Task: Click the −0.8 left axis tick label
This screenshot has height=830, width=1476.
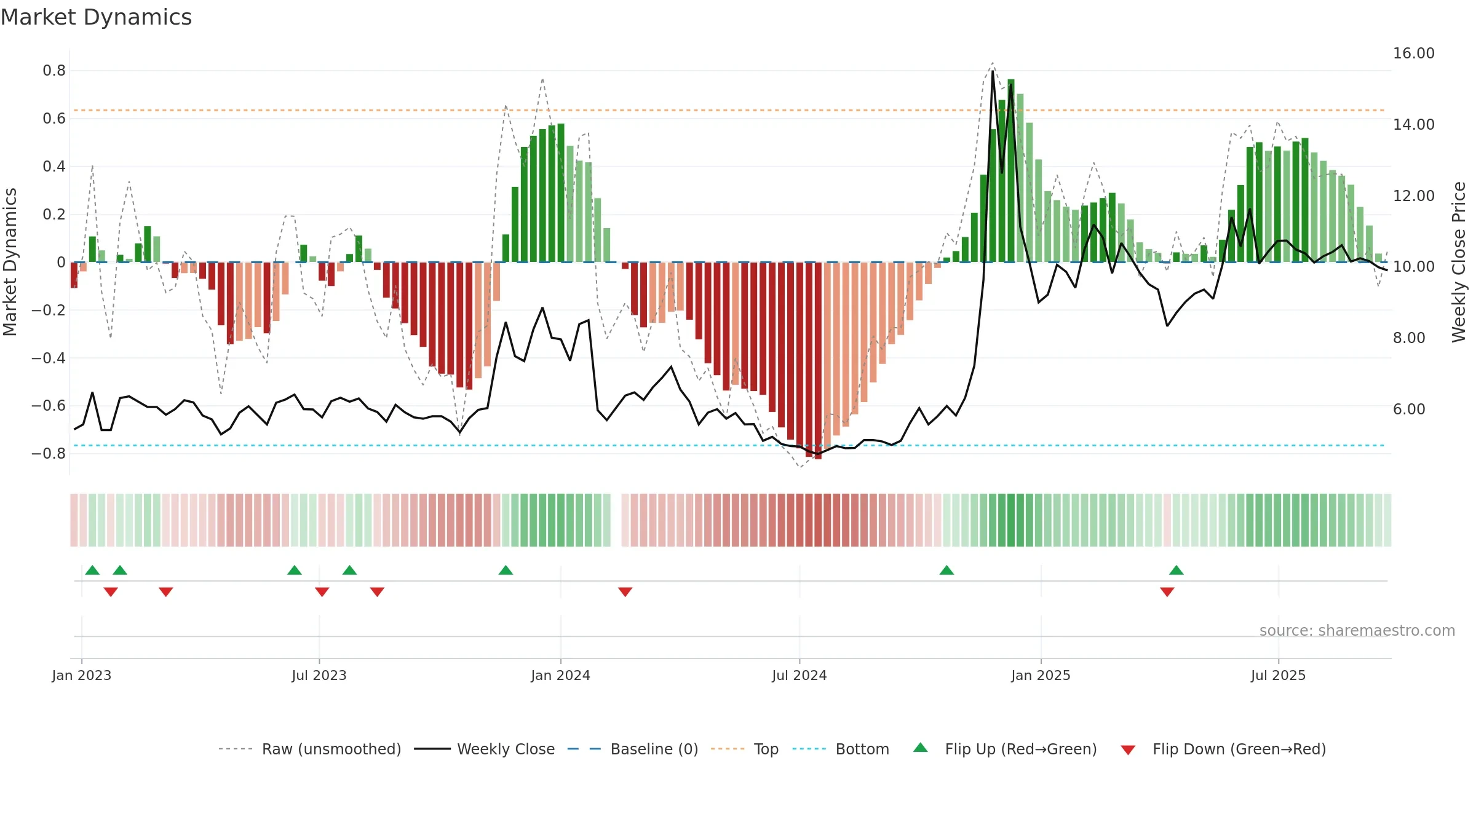Action: [49, 454]
